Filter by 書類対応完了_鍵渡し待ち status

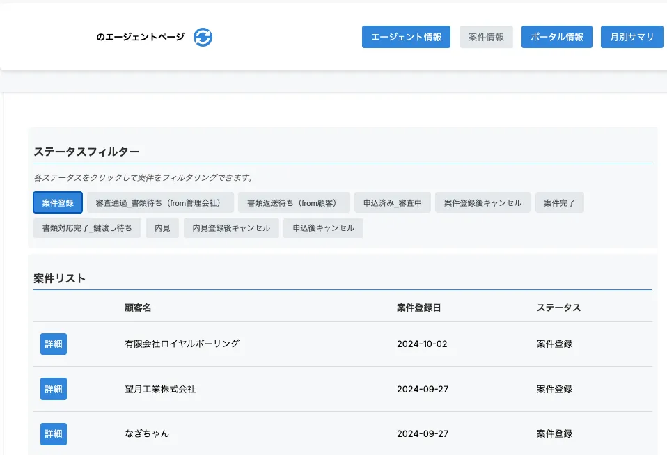tap(87, 228)
